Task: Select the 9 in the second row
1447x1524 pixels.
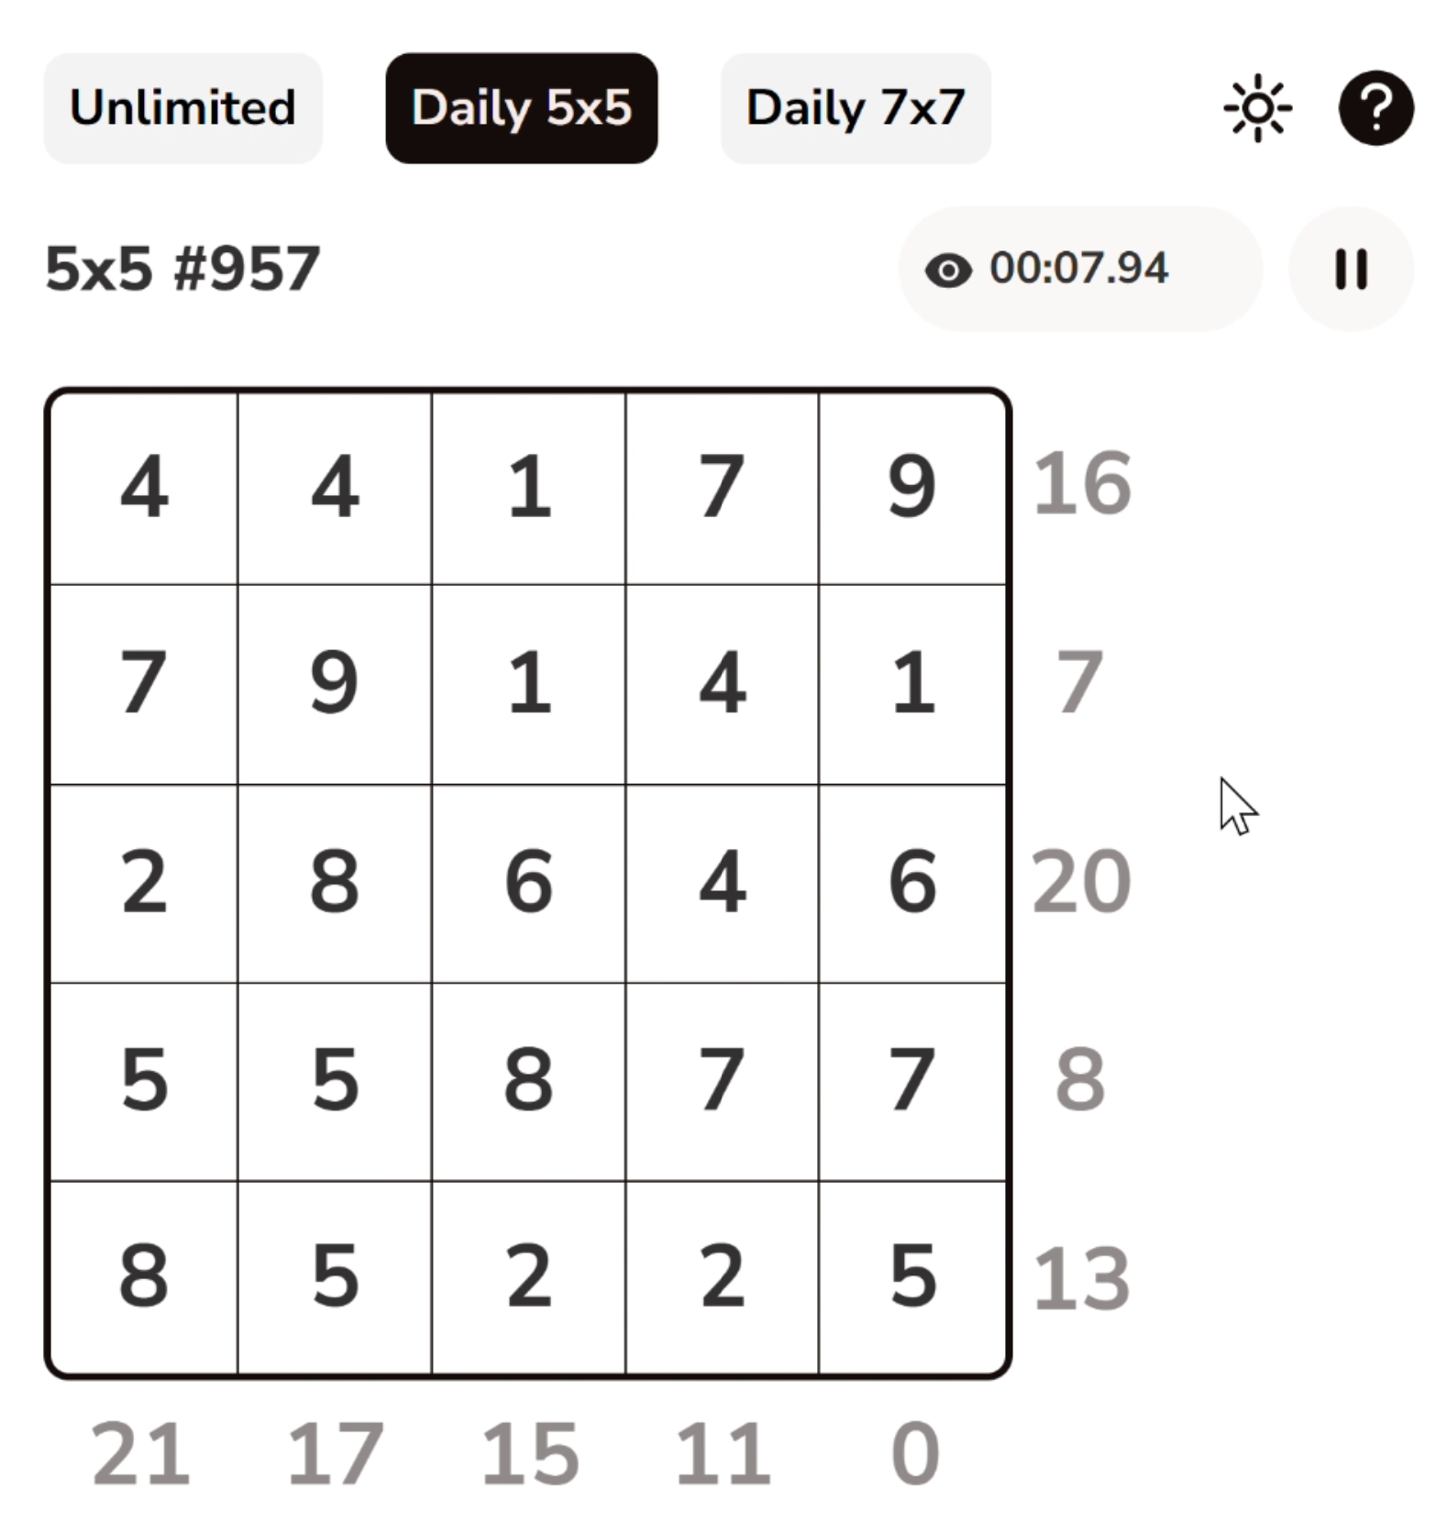Action: pyautogui.click(x=335, y=683)
